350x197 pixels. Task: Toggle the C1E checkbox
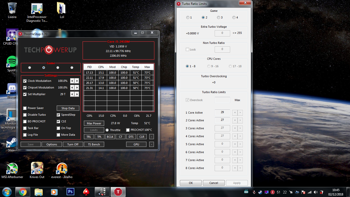tap(58, 121)
